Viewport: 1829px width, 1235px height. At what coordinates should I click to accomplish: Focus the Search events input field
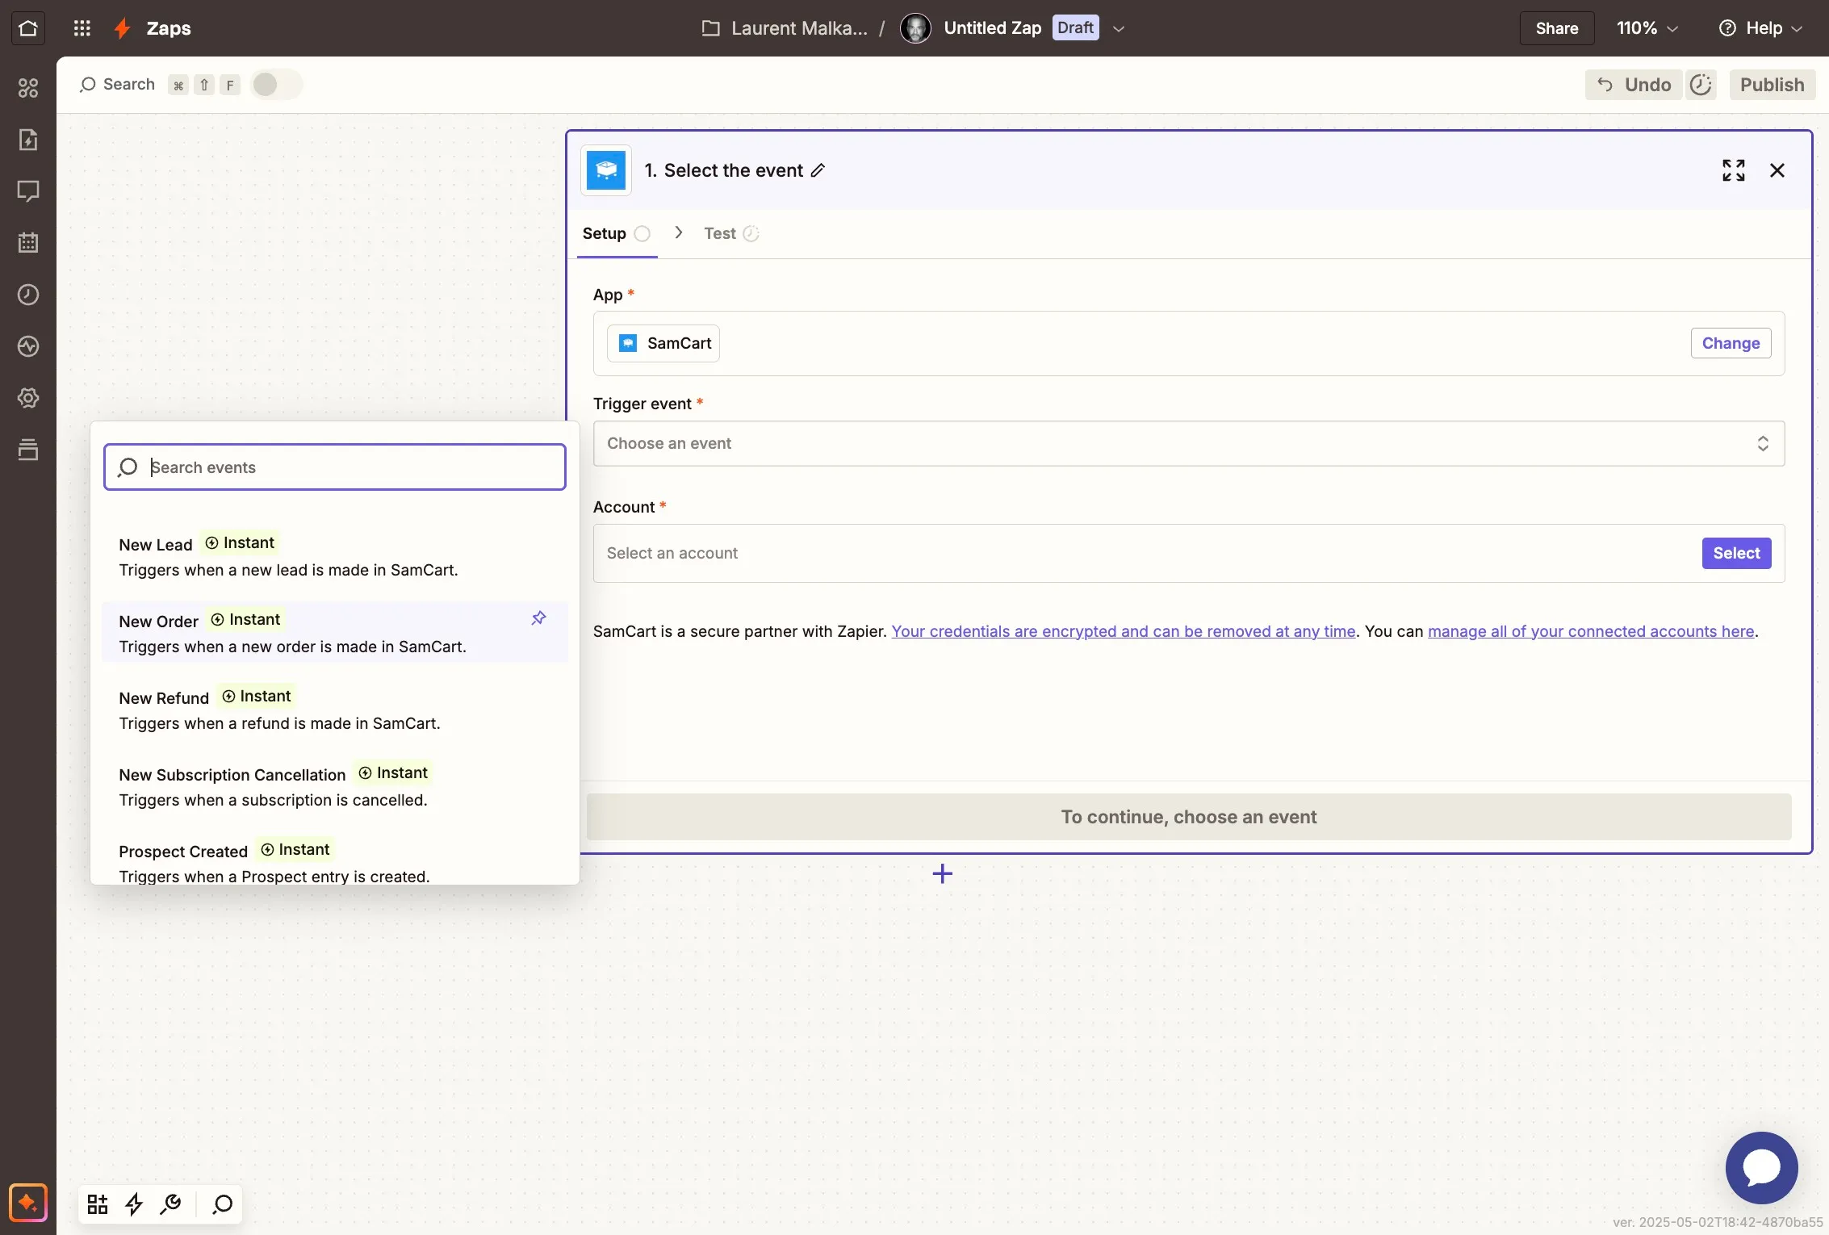pyautogui.click(x=334, y=467)
